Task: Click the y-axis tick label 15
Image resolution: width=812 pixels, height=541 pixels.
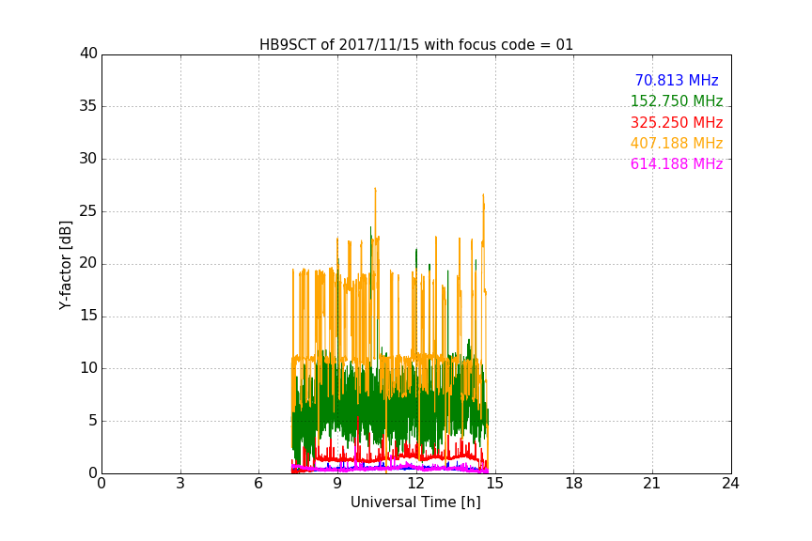Action: click(x=88, y=316)
